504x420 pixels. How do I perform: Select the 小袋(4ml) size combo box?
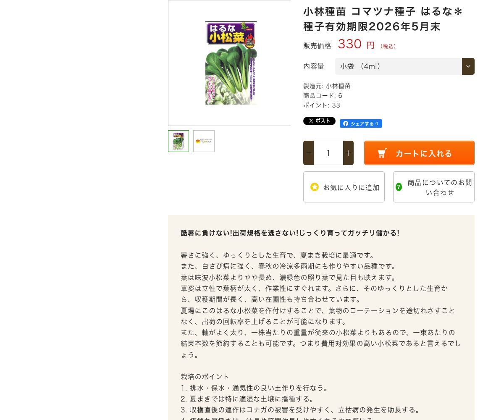click(x=405, y=66)
